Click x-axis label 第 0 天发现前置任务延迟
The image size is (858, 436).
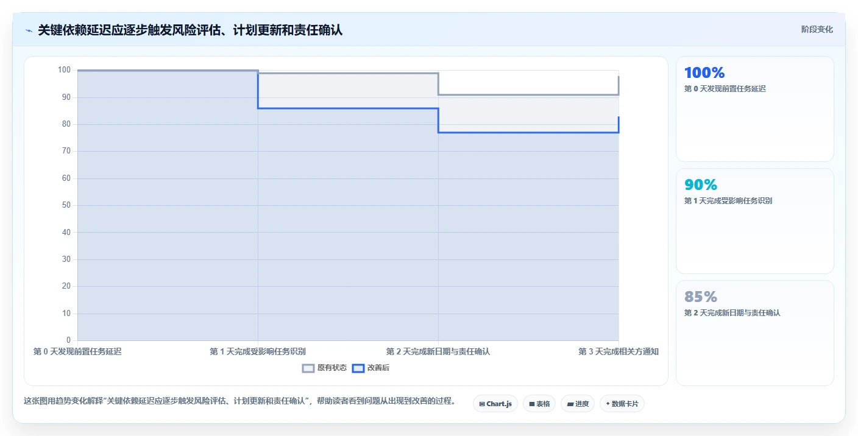point(77,351)
